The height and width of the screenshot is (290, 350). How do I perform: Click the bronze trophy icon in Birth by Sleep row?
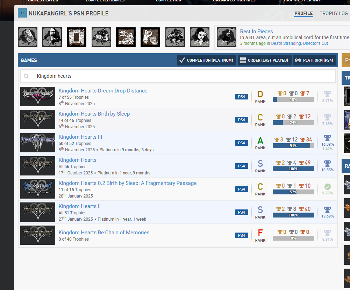[301, 117]
